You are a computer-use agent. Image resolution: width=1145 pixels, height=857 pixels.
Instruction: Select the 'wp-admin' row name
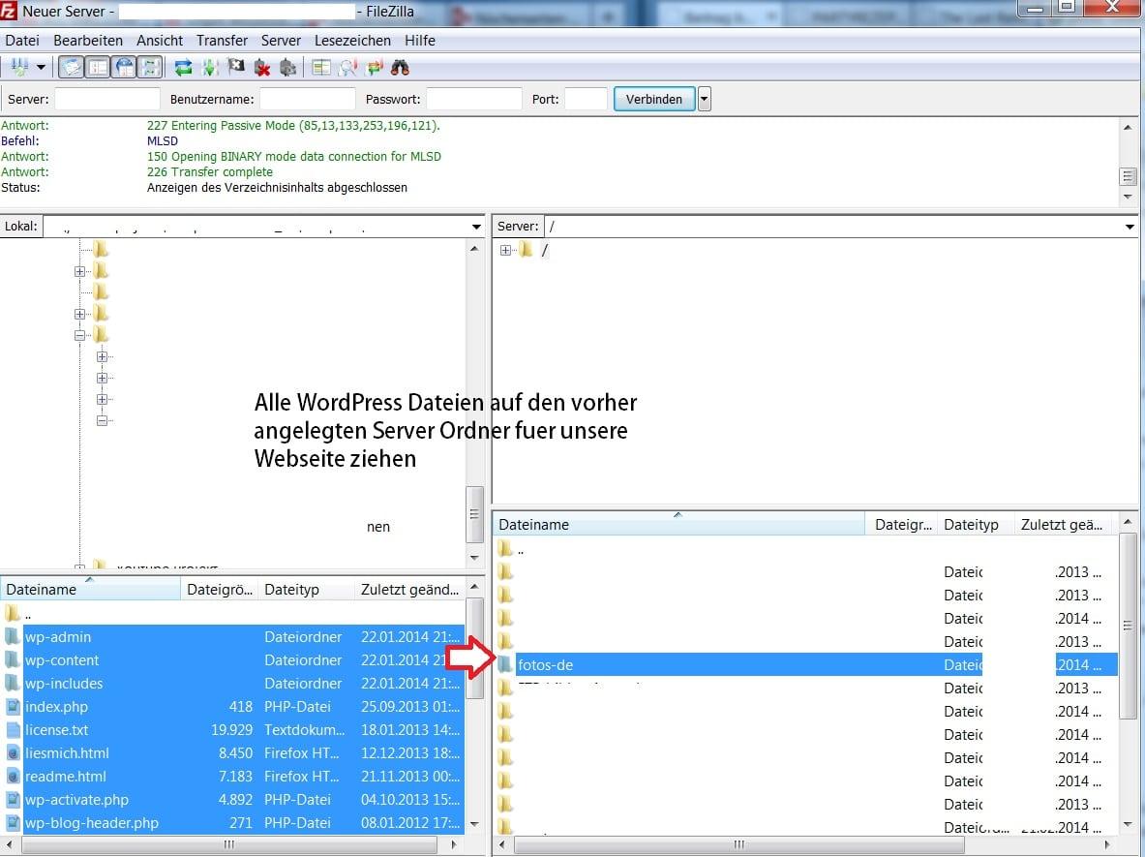[x=58, y=636]
